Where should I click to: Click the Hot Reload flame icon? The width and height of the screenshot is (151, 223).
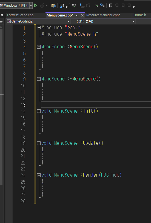point(42,5)
